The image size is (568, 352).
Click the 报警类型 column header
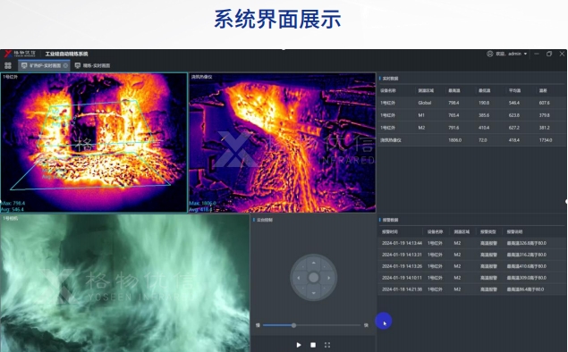click(x=488, y=231)
